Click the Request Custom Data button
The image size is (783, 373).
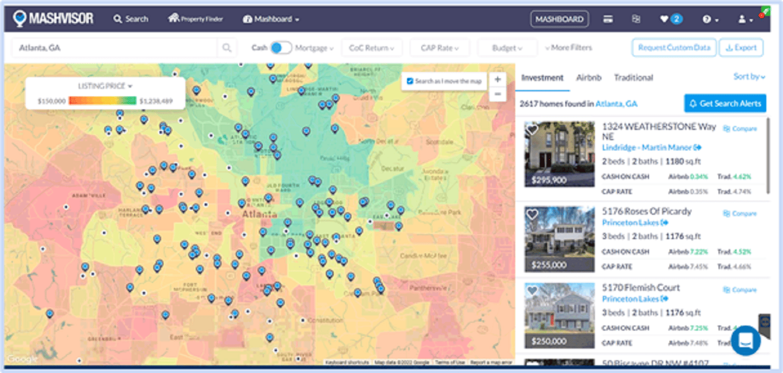pyautogui.click(x=674, y=48)
